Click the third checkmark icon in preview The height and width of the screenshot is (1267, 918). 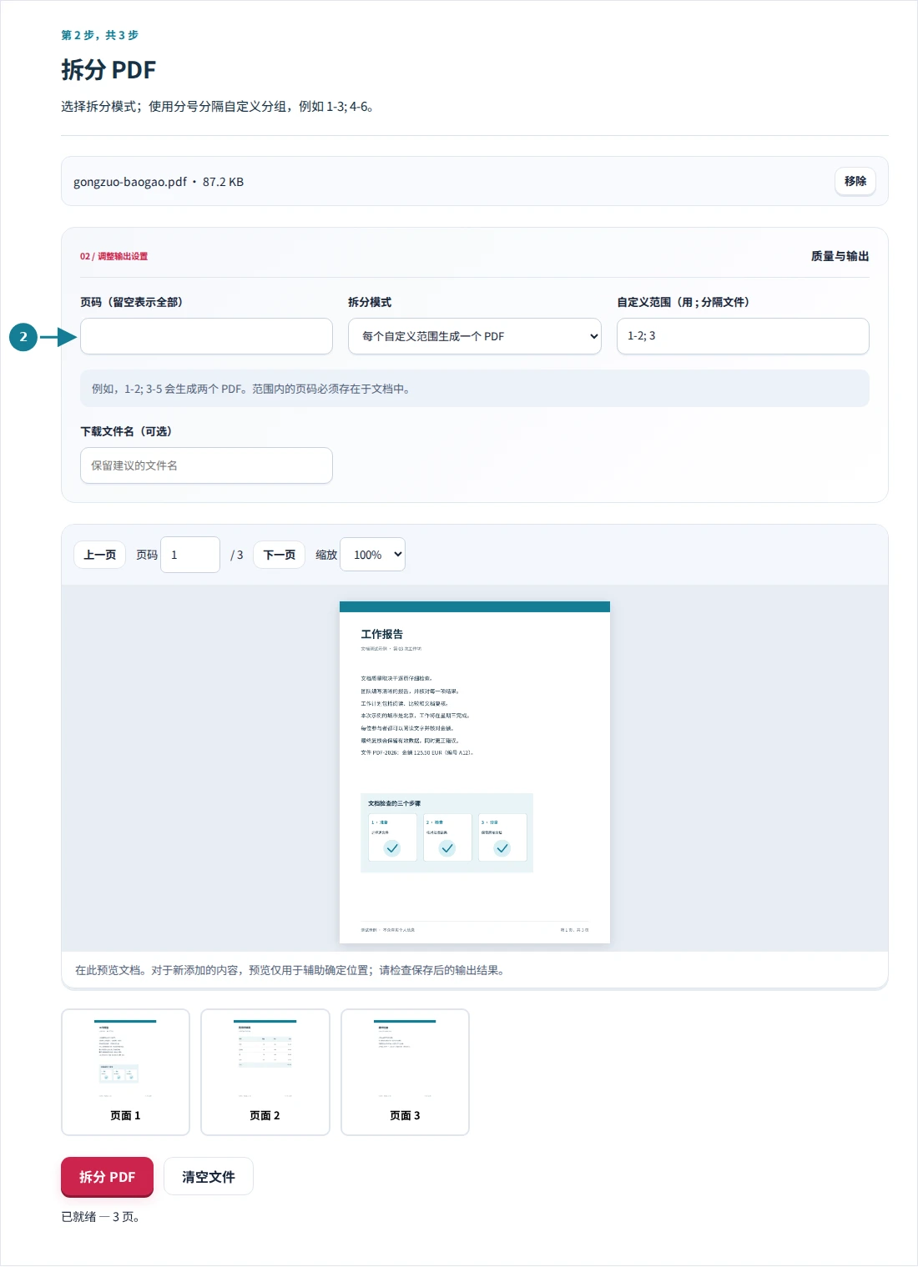(502, 848)
